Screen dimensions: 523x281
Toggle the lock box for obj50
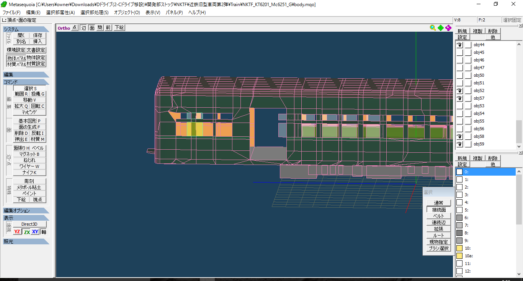(x=468, y=76)
